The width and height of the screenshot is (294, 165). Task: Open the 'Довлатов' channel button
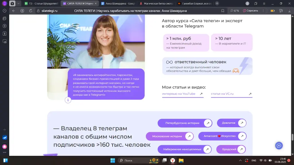[232, 123]
